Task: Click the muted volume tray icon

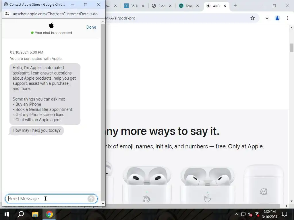Action: [x=250, y=214]
